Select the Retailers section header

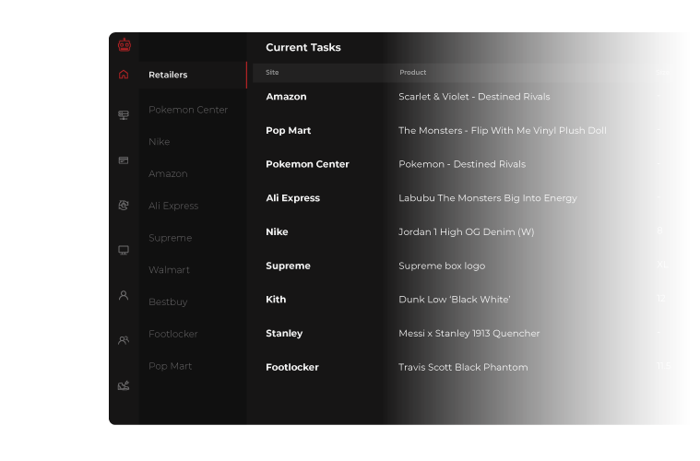pyautogui.click(x=168, y=75)
